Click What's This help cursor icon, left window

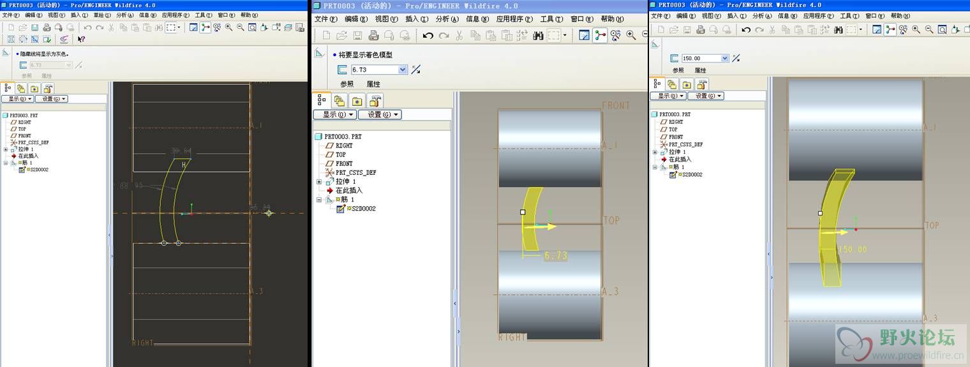81,39
